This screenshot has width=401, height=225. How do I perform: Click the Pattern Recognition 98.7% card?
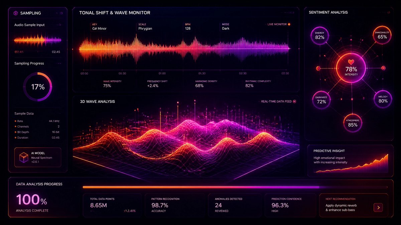pos(175,205)
